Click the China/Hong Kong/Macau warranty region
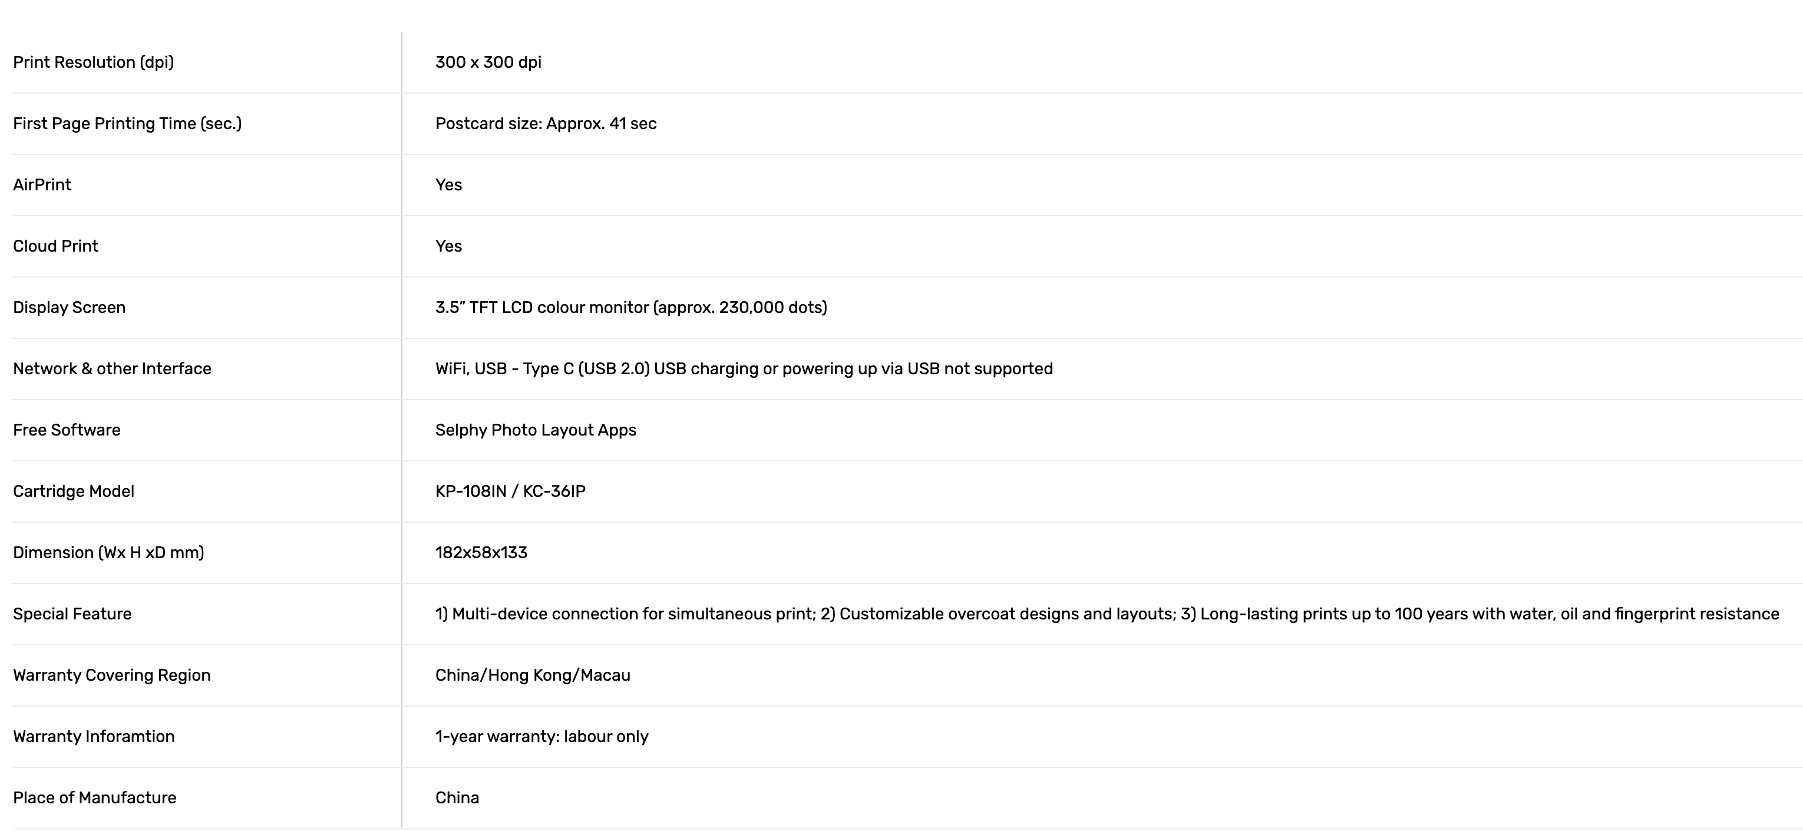Screen dimensions: 1803x831 (533, 675)
